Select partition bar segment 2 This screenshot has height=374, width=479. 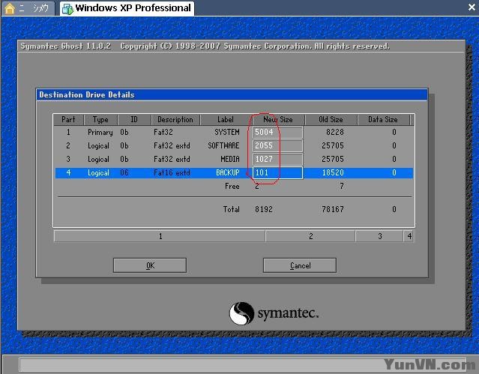[310, 236]
